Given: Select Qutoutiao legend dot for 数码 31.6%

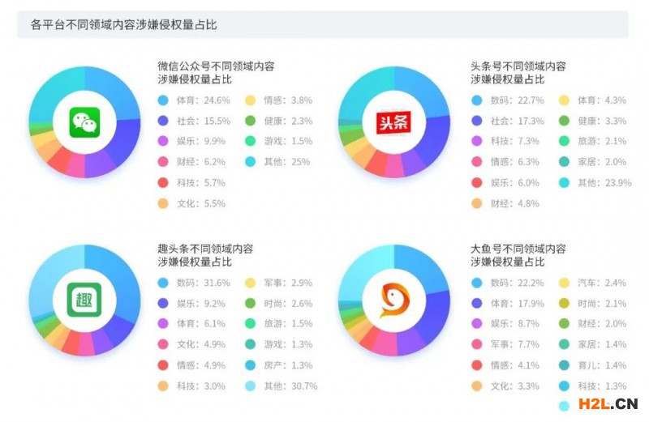Looking at the screenshot, I should (x=163, y=283).
